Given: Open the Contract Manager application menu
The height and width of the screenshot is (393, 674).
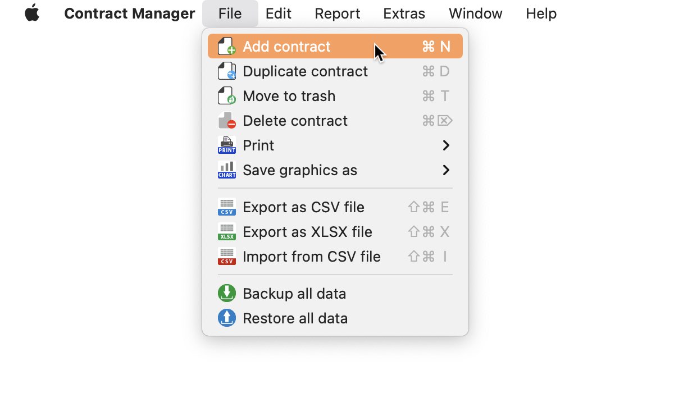Looking at the screenshot, I should (x=130, y=13).
